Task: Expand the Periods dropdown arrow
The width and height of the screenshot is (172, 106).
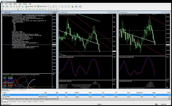Action: 78,7
